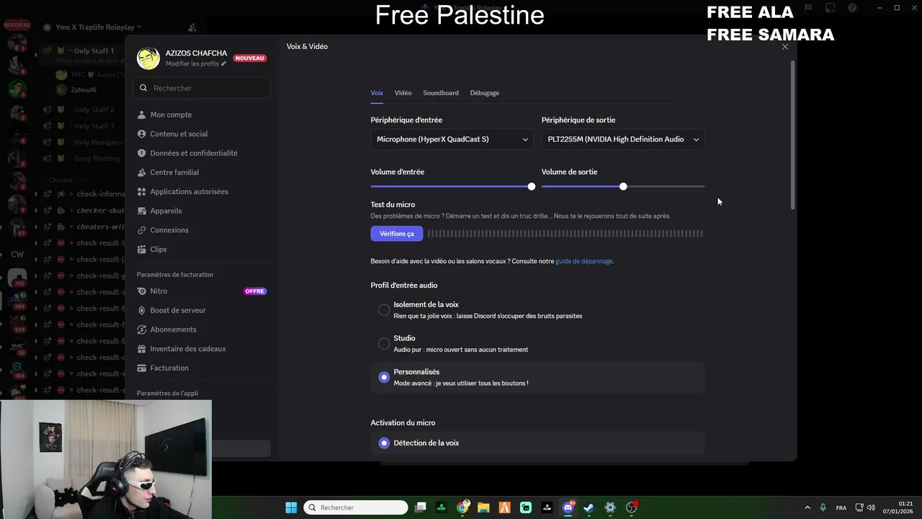This screenshot has width=922, height=519.
Task: Click the Clips icon in sidebar
Action: [x=142, y=249]
